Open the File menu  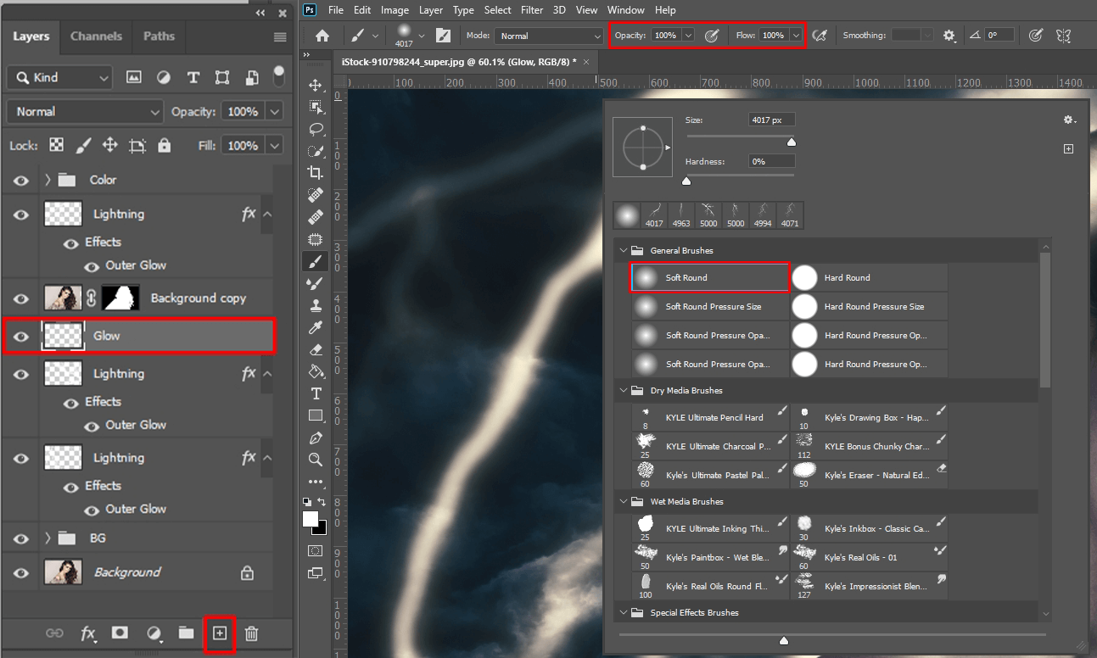click(336, 10)
